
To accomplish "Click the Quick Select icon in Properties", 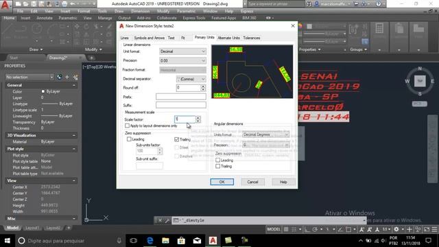I will 75,77.
